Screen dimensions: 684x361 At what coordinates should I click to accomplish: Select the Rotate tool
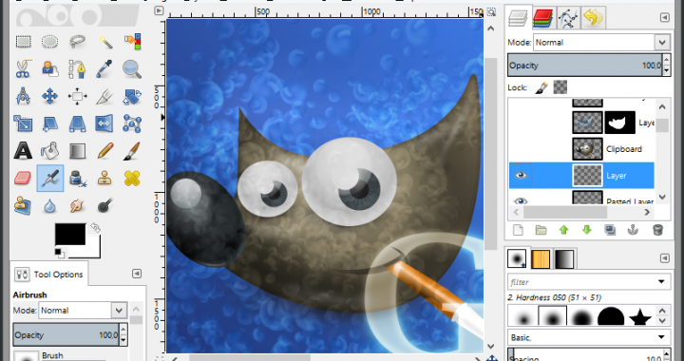tap(132, 97)
